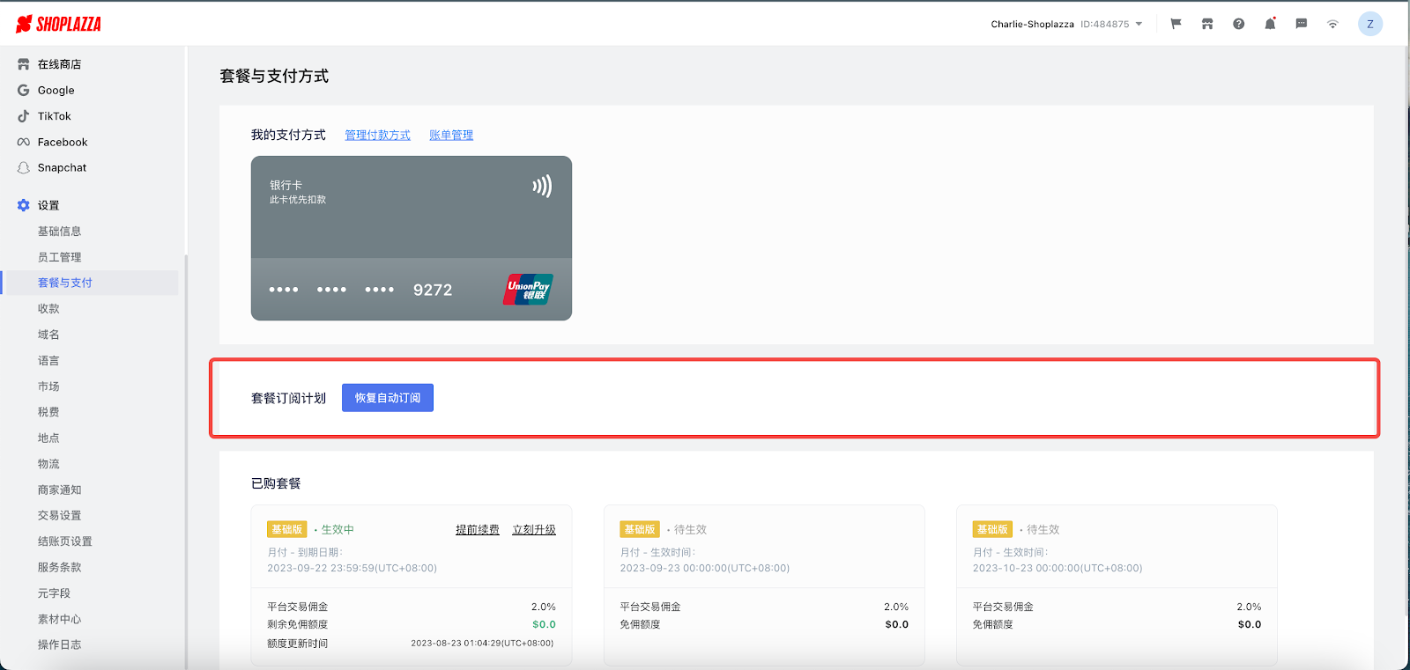
Task: Select 素材中心 settings item
Action: coord(59,620)
